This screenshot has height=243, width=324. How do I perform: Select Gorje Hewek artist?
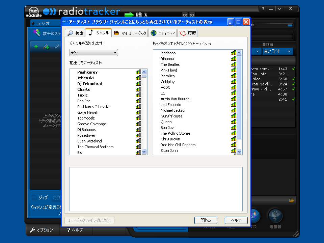88,112
